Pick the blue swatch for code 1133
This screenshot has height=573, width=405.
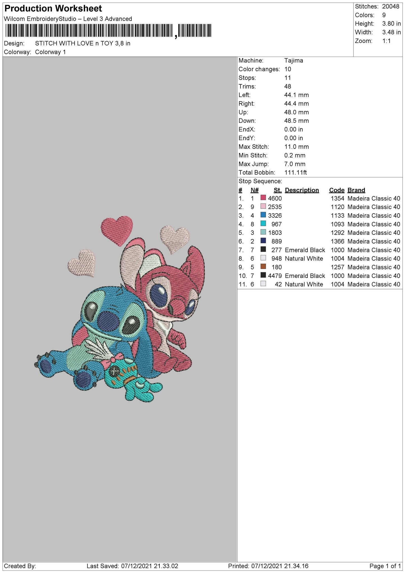click(263, 215)
